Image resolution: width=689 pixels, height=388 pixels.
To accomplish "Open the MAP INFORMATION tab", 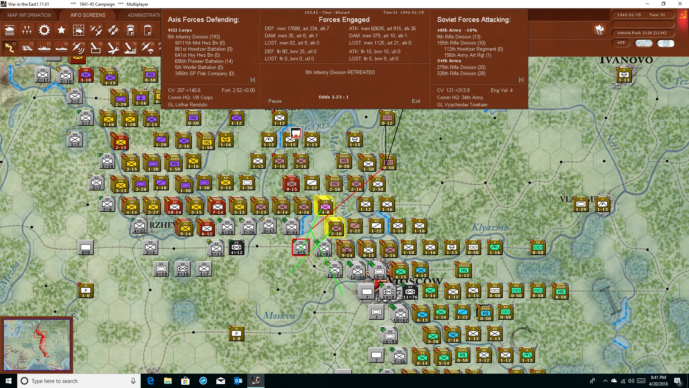I will coord(29,15).
